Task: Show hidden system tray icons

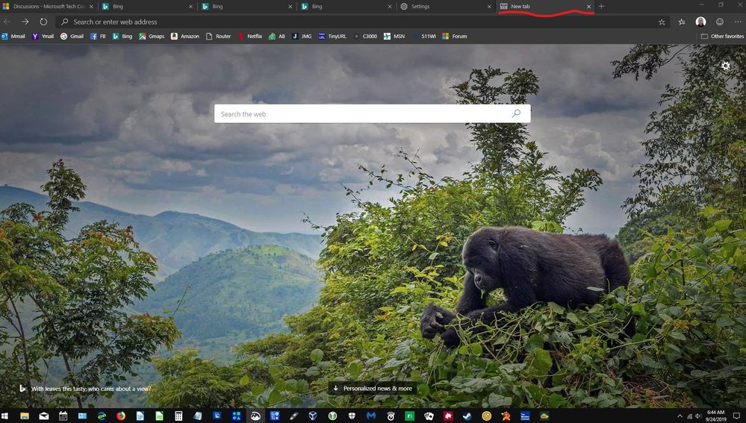Action: 680,416
